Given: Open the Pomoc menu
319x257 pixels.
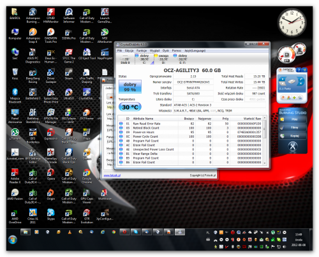Looking at the screenshot, I should 177,50.
